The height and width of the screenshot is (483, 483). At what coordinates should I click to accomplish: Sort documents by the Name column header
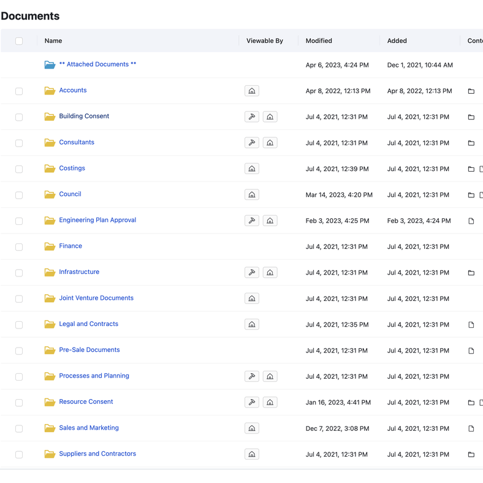pyautogui.click(x=53, y=41)
